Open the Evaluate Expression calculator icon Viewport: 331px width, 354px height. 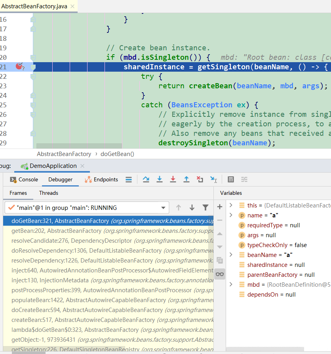230,179
